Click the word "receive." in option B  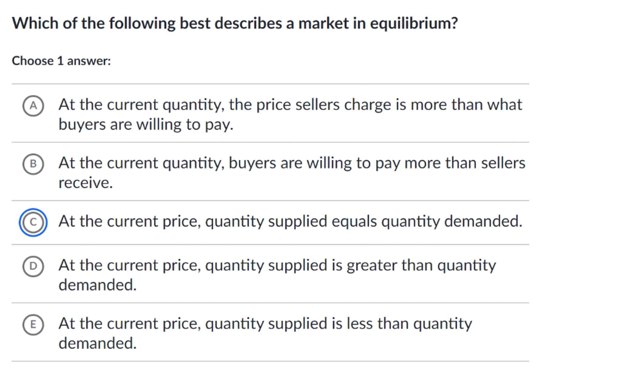click(86, 183)
